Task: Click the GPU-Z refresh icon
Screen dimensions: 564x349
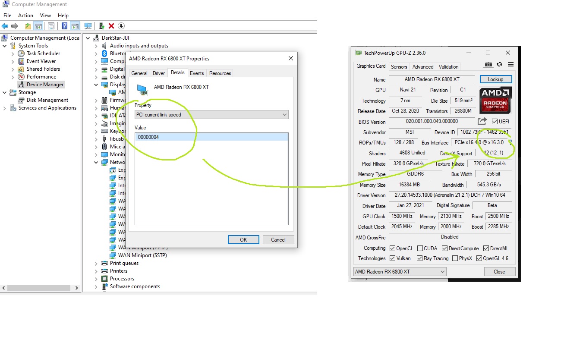Action: [x=499, y=64]
